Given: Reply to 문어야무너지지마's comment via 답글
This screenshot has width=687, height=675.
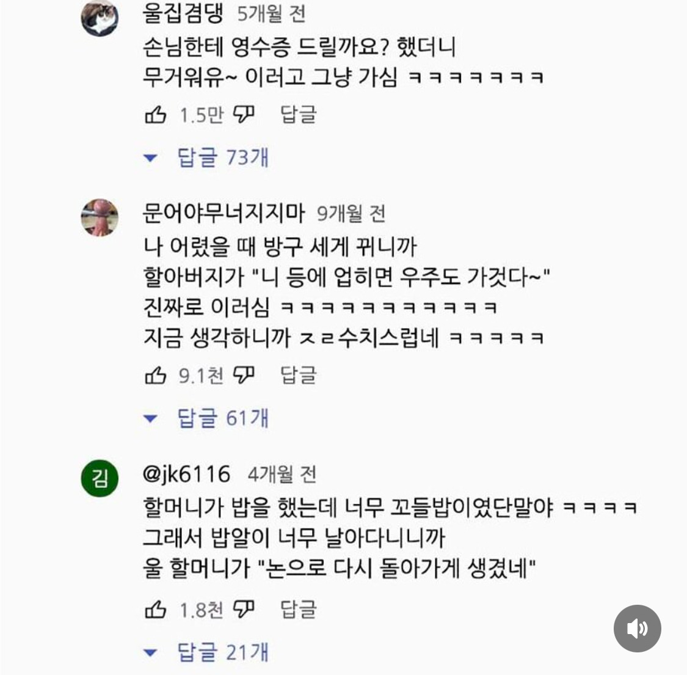Looking at the screenshot, I should tap(298, 376).
